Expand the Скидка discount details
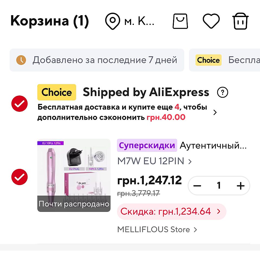Viewport: 260px width, 253px height. tap(171, 211)
